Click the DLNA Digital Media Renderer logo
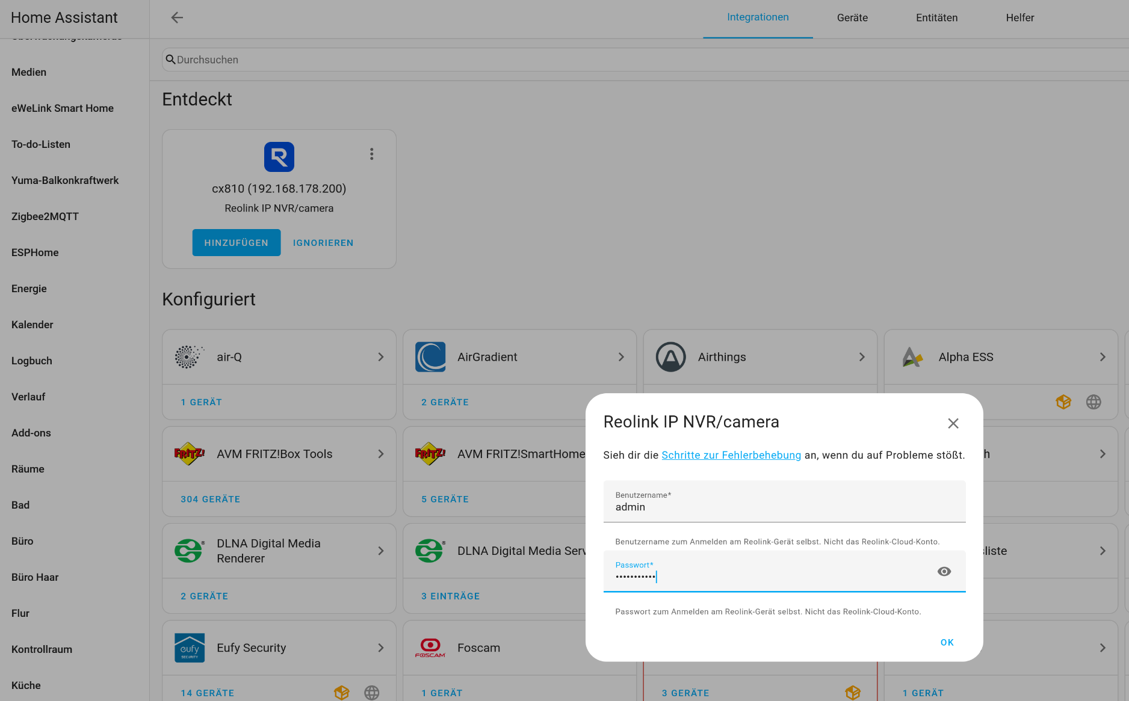The image size is (1129, 701). tap(190, 551)
